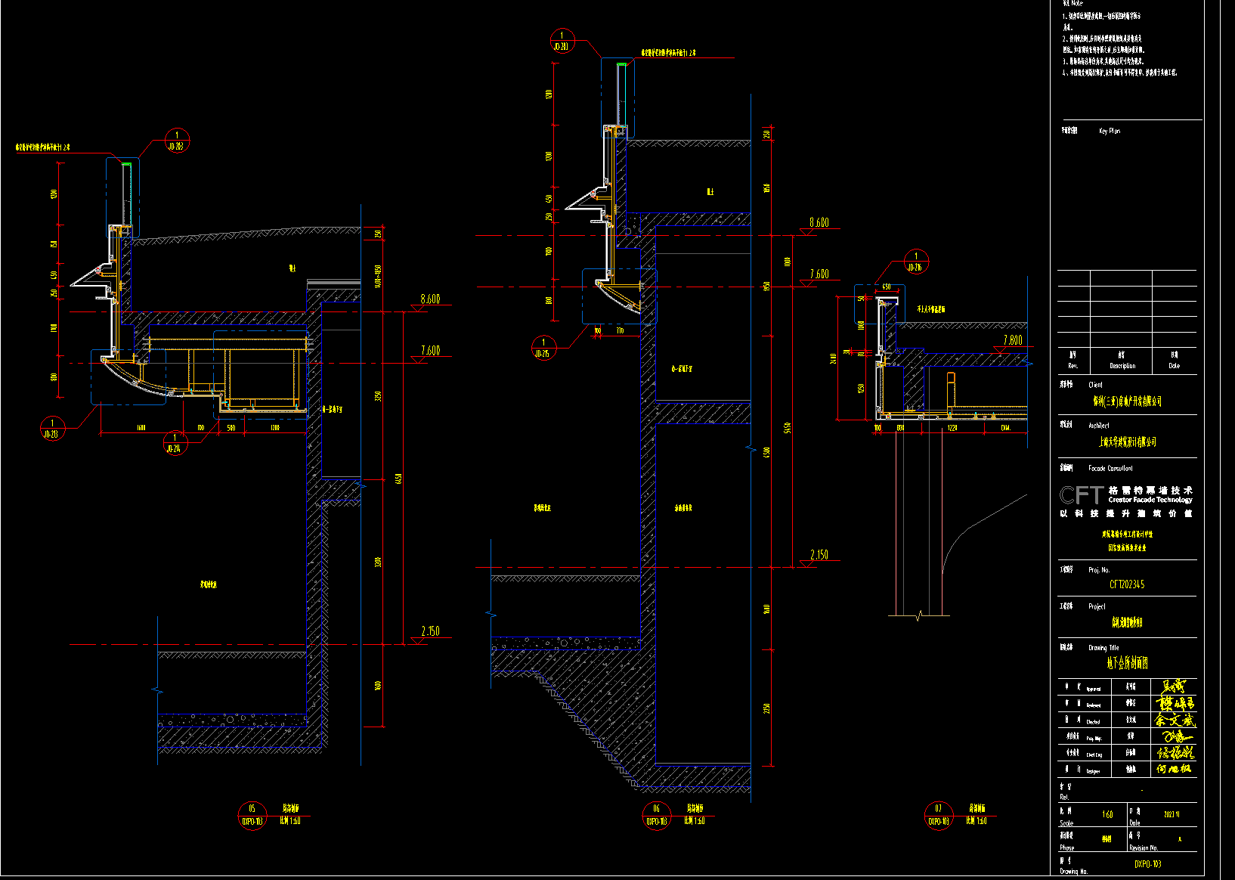Select the project number CFT202345
The image size is (1235, 880).
1126,584
